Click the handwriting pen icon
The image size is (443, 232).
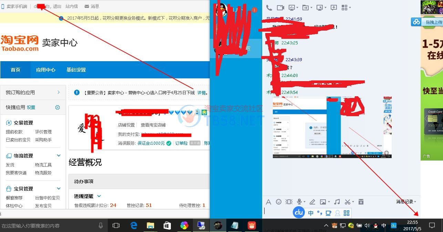pyautogui.click(x=312, y=202)
